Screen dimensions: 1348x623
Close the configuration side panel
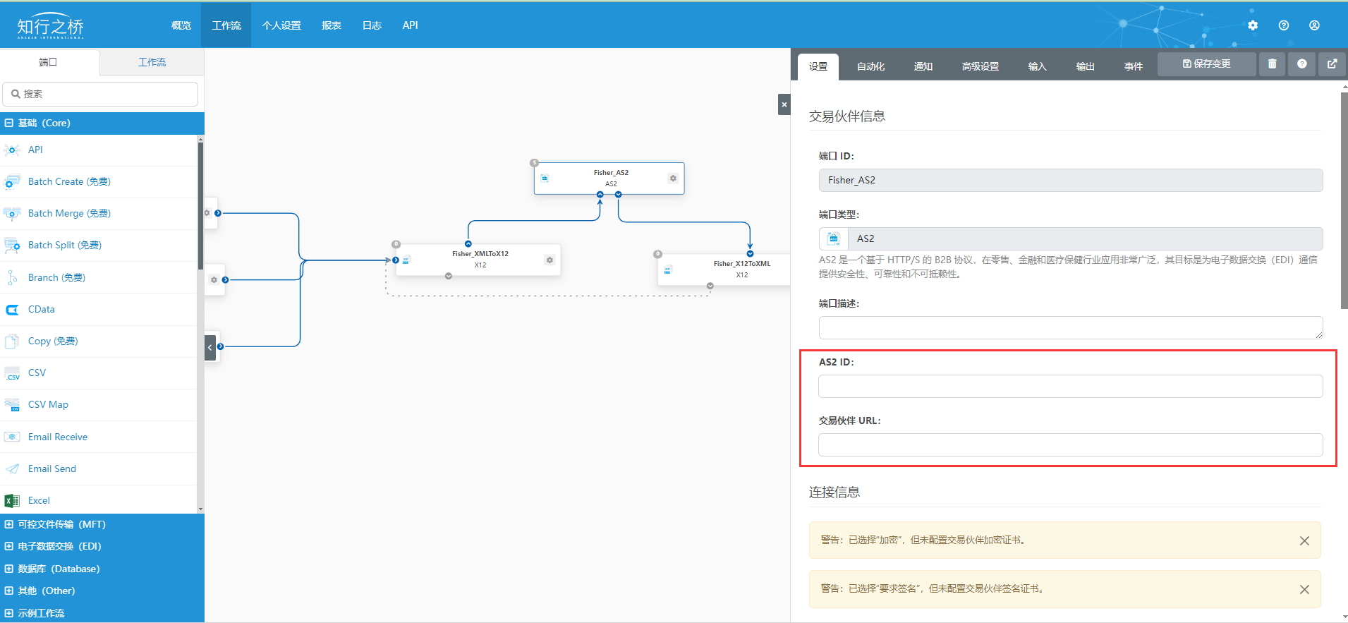[x=784, y=104]
